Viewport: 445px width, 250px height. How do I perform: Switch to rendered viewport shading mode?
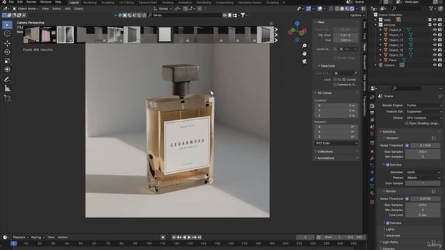[x=352, y=9]
